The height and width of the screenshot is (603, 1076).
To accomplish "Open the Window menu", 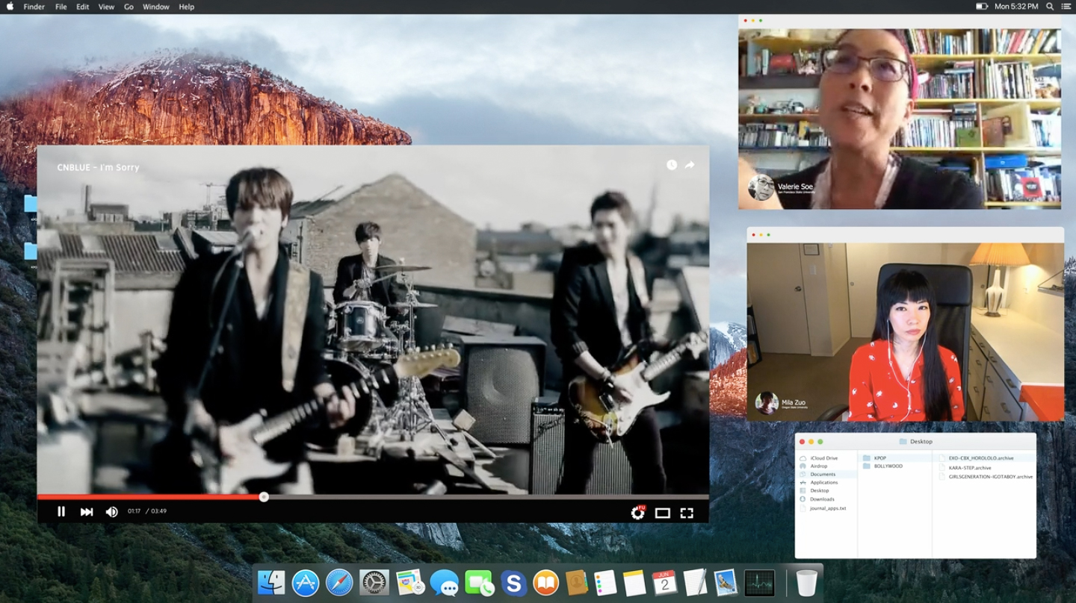I will tap(156, 7).
